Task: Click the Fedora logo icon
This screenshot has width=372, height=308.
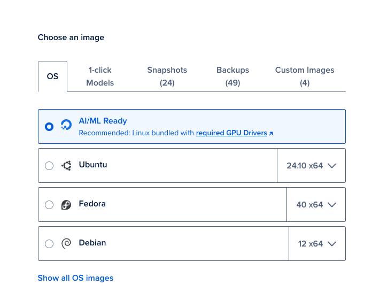Action: coord(66,205)
